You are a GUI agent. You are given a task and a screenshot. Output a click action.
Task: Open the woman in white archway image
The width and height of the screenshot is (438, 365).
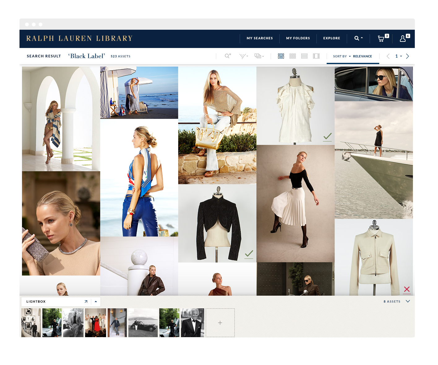(61, 119)
